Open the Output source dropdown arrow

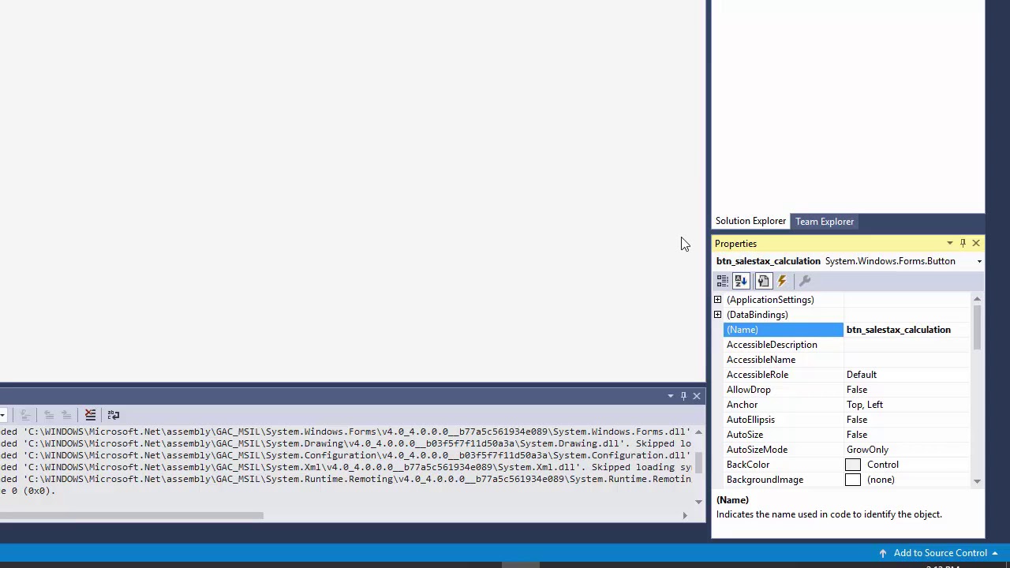[x=2, y=415]
